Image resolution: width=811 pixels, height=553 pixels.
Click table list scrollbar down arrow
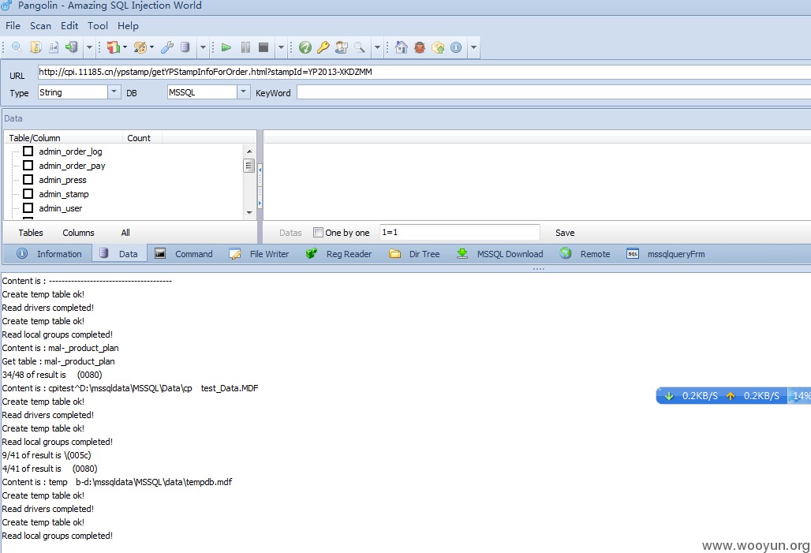pos(249,213)
